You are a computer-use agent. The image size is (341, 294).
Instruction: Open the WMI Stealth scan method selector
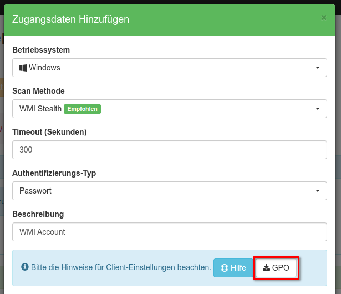coord(169,109)
